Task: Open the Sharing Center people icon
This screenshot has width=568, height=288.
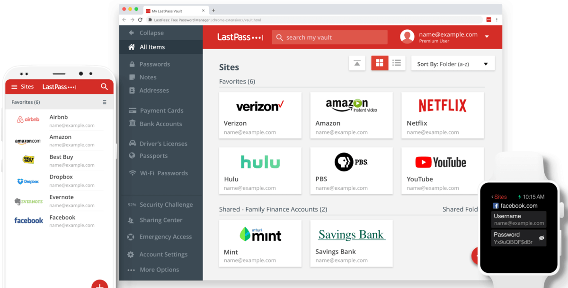Action: [131, 220]
